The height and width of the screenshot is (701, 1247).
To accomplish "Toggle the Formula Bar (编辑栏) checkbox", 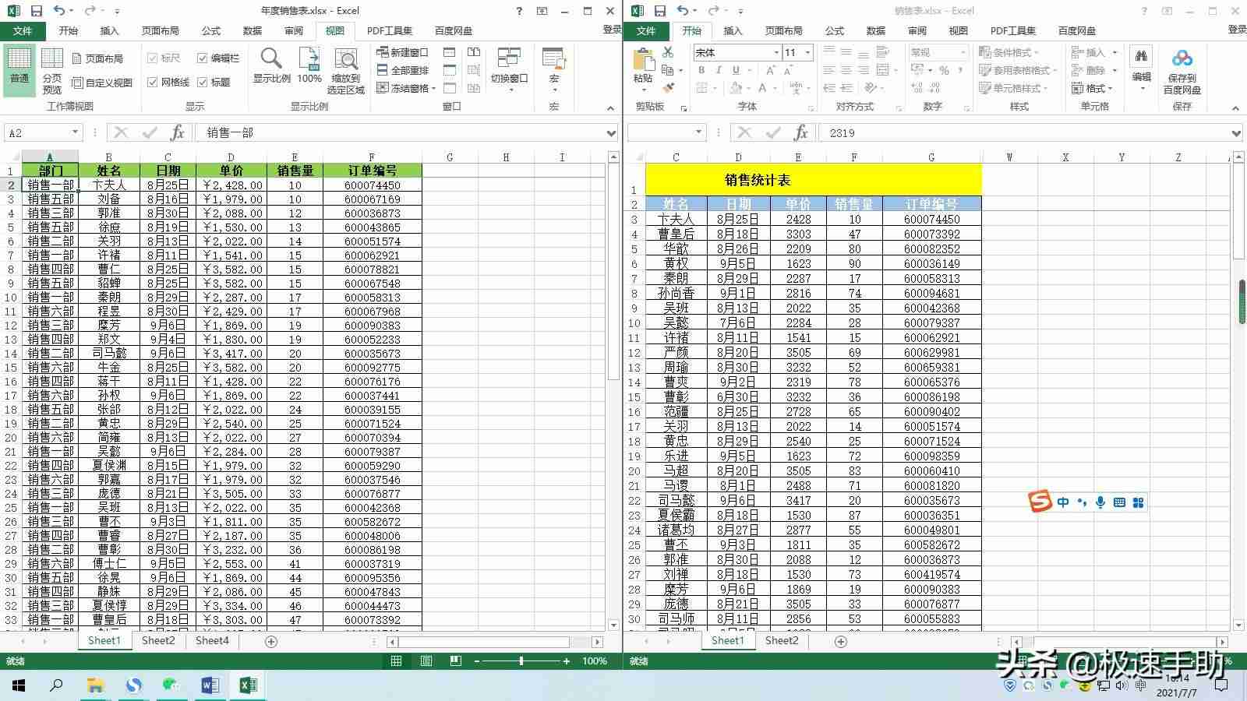I will point(202,58).
